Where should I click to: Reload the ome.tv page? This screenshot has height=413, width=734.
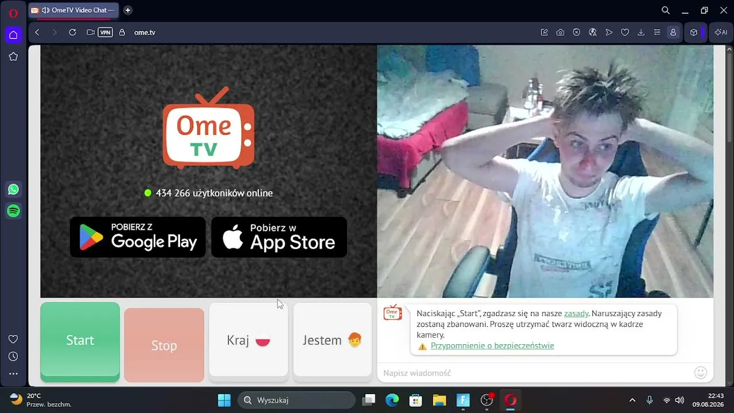click(72, 33)
